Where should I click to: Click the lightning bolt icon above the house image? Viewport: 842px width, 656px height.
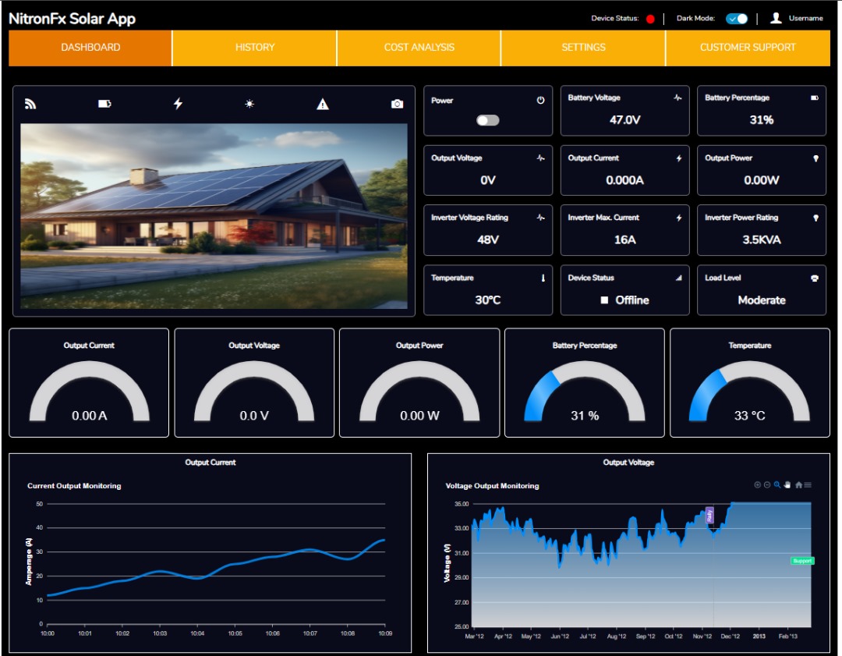coord(178,104)
